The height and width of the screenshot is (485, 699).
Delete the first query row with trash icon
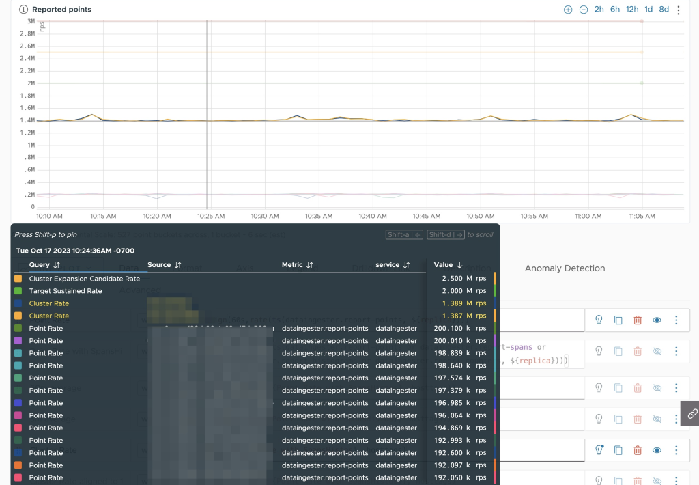tap(638, 320)
